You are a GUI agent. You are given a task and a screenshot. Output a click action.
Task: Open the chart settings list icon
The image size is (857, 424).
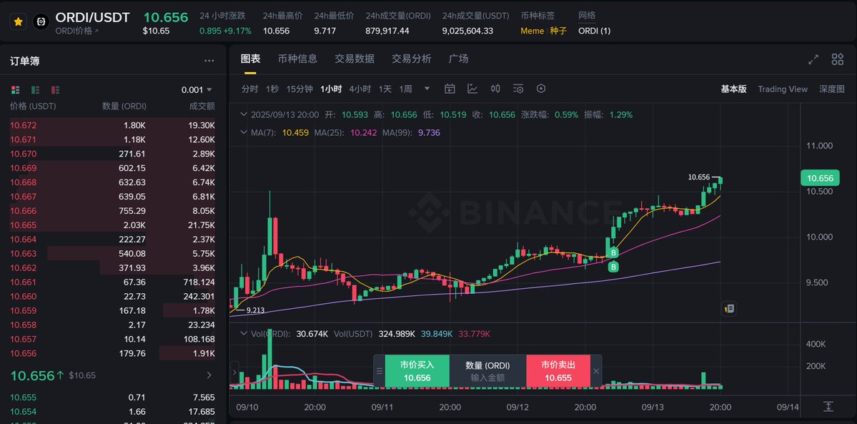click(518, 89)
